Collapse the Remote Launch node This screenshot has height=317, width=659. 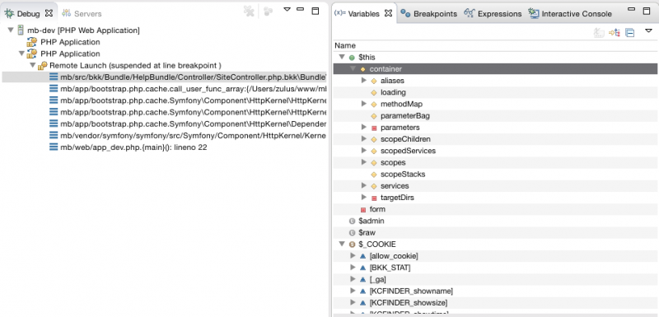[x=32, y=66]
